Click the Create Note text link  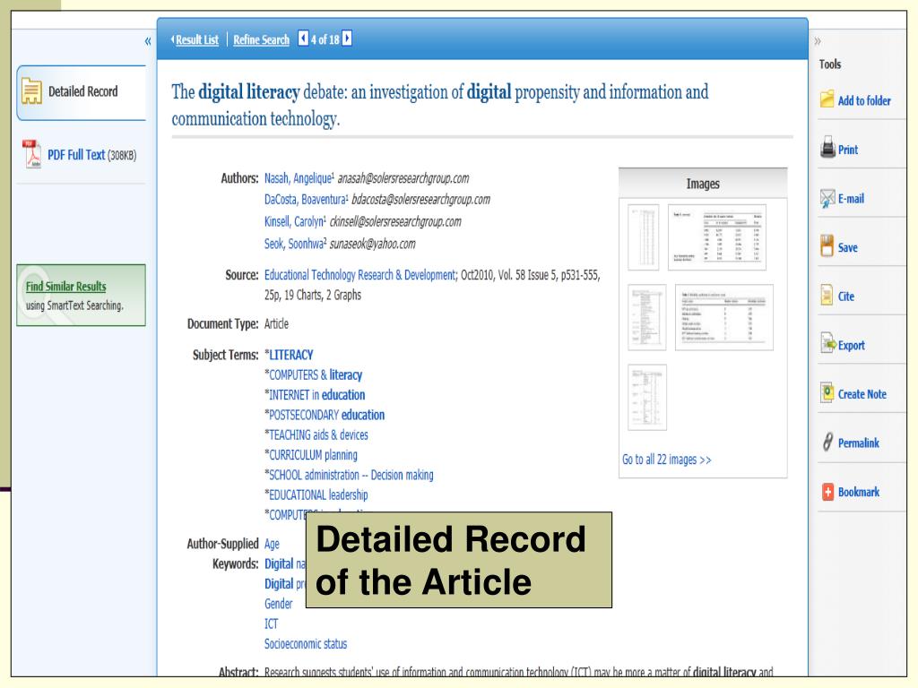[x=862, y=394]
